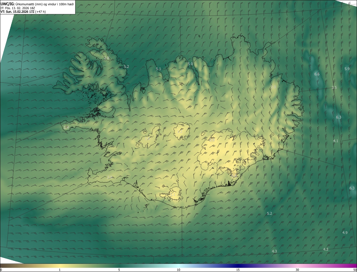
Task: Click the IT: Fös. 13. 02. 2026 18Z line
Action: pyautogui.click(x=18, y=8)
